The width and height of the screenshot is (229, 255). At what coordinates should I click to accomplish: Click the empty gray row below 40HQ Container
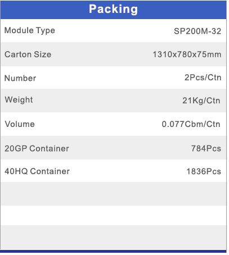pos(113,194)
